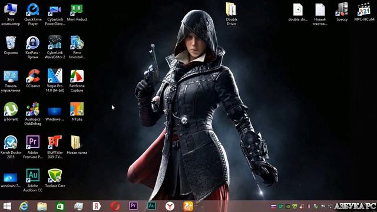Launch the QuickTime Player shortcut

(x=33, y=14)
